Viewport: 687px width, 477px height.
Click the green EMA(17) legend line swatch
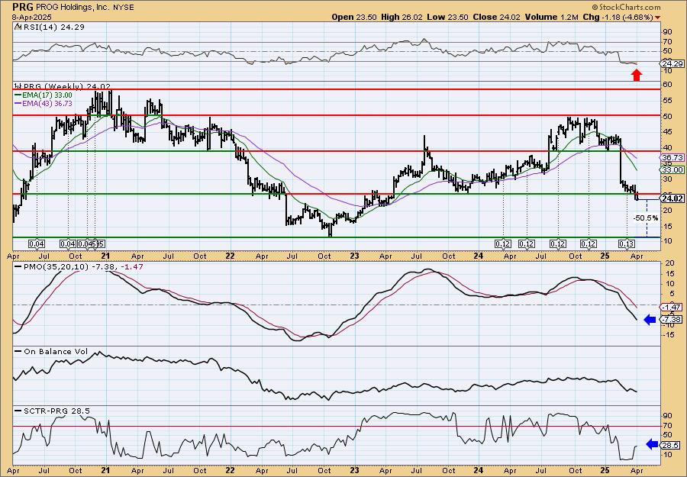tap(18, 95)
